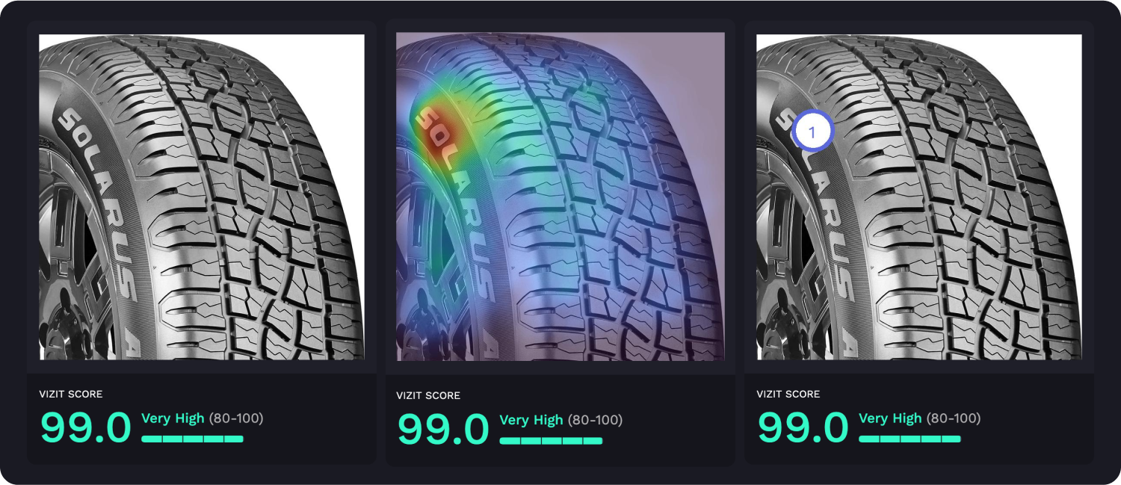Screen dimensions: 1121x485
Task: Click the (80-100) range text in the middle card
Action: tap(595, 420)
